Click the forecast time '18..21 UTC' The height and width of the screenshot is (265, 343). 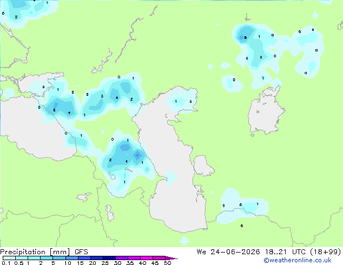[286, 252]
